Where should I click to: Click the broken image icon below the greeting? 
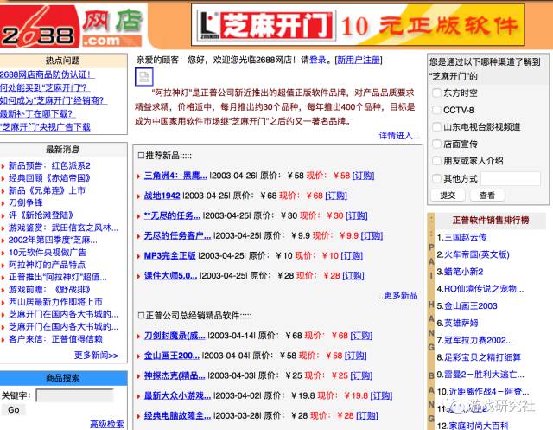[144, 77]
